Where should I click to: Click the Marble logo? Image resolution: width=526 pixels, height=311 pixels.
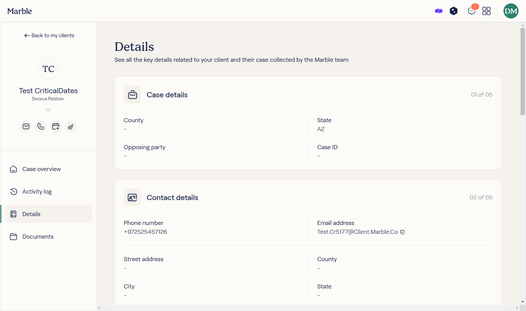pos(19,11)
